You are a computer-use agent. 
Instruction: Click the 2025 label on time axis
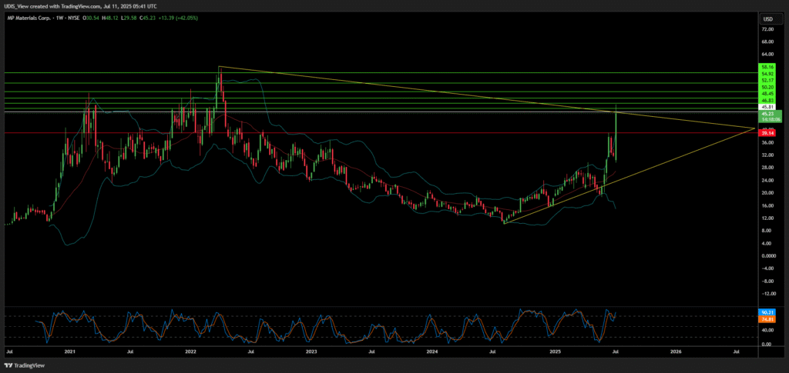(555, 351)
